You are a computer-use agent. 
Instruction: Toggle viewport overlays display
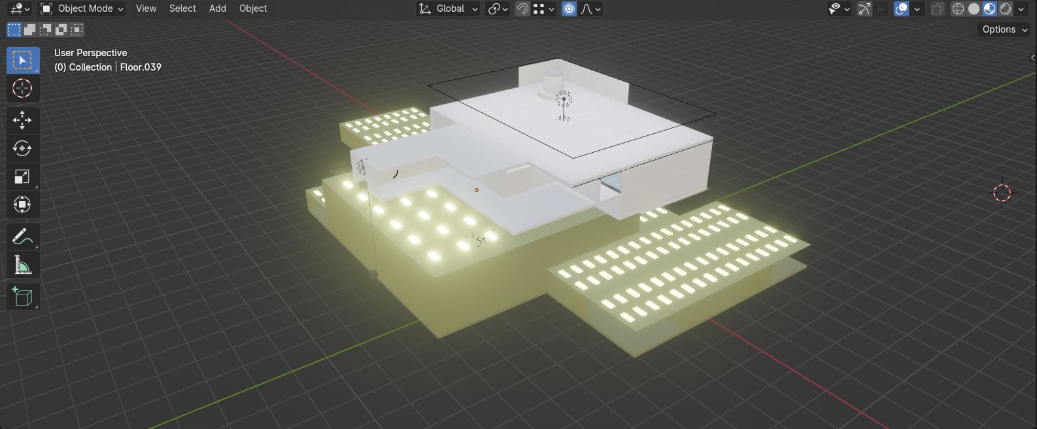tap(902, 8)
